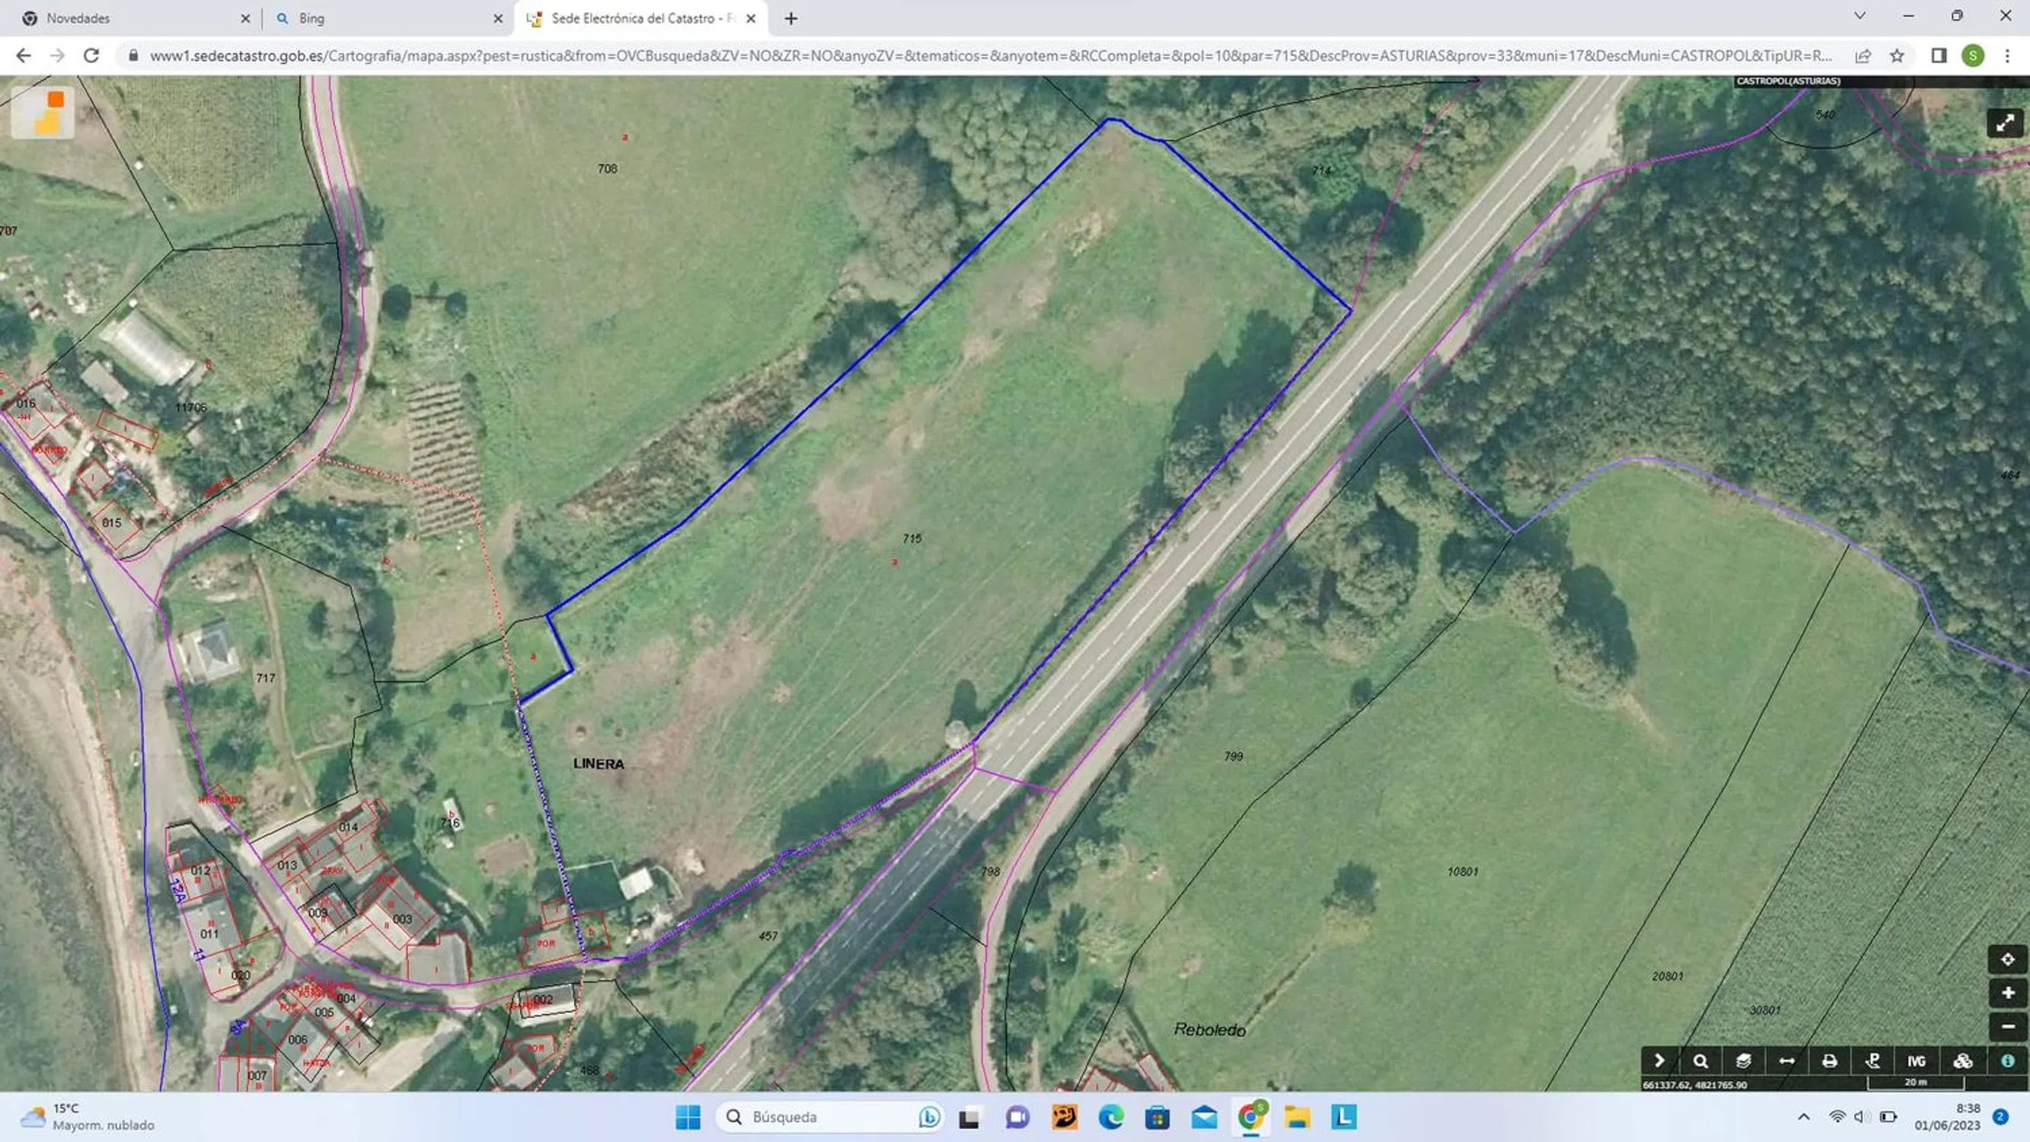This screenshot has height=1142, width=2030.
Task: Open the map layers stack tool
Action: [x=1743, y=1061]
